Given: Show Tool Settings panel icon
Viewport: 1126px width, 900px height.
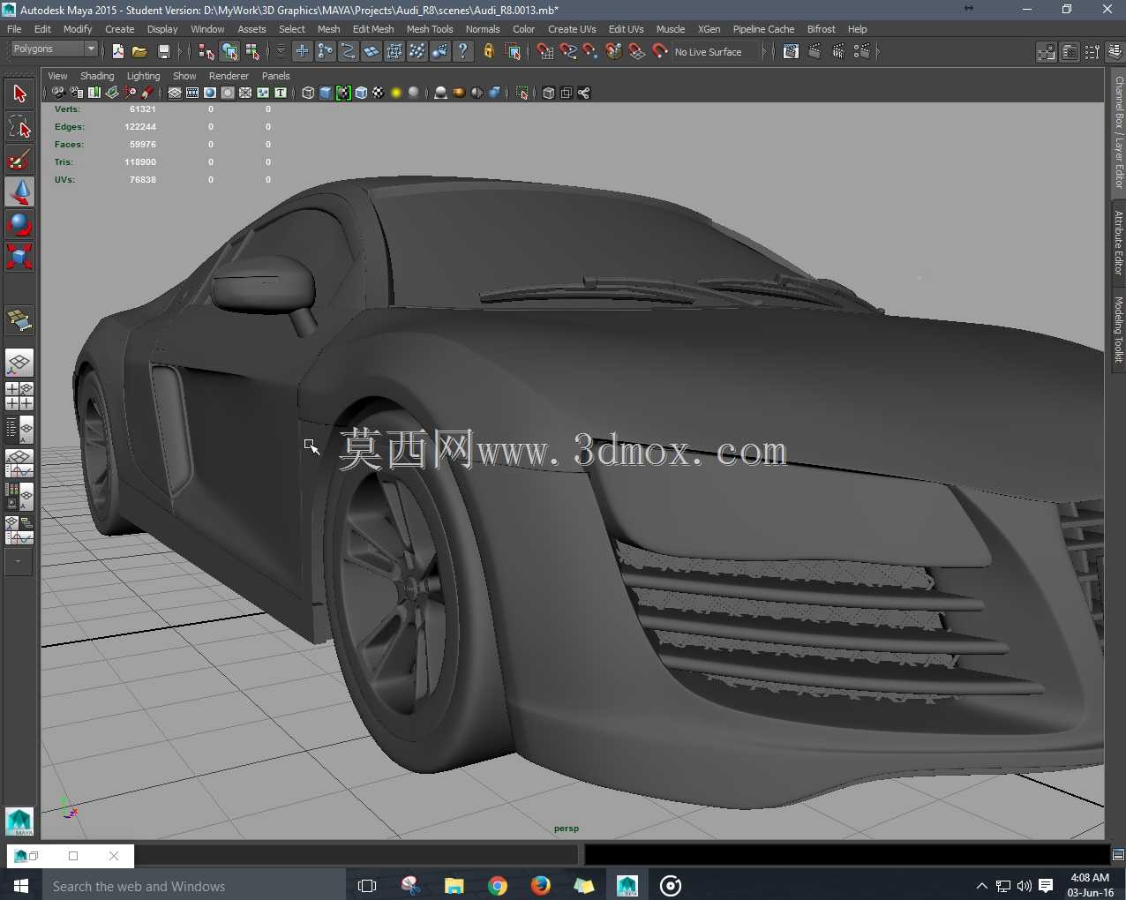Looking at the screenshot, I should (1092, 52).
